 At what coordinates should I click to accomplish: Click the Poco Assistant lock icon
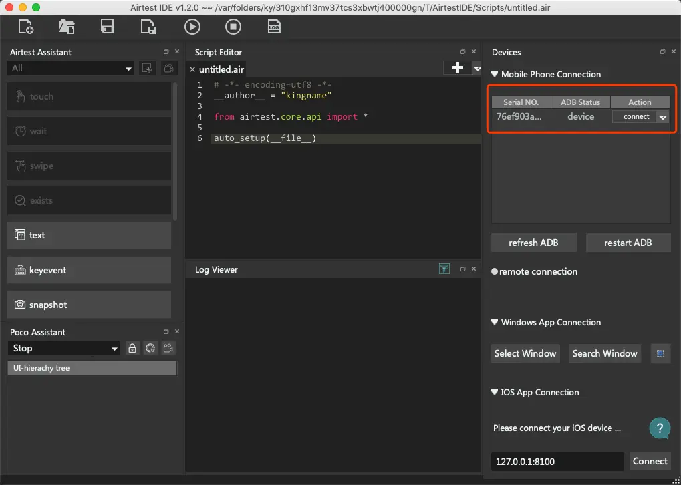click(x=132, y=348)
